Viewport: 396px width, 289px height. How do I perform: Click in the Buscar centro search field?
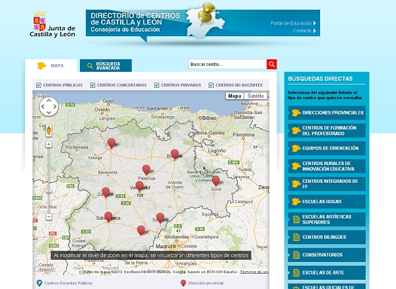tap(228, 64)
